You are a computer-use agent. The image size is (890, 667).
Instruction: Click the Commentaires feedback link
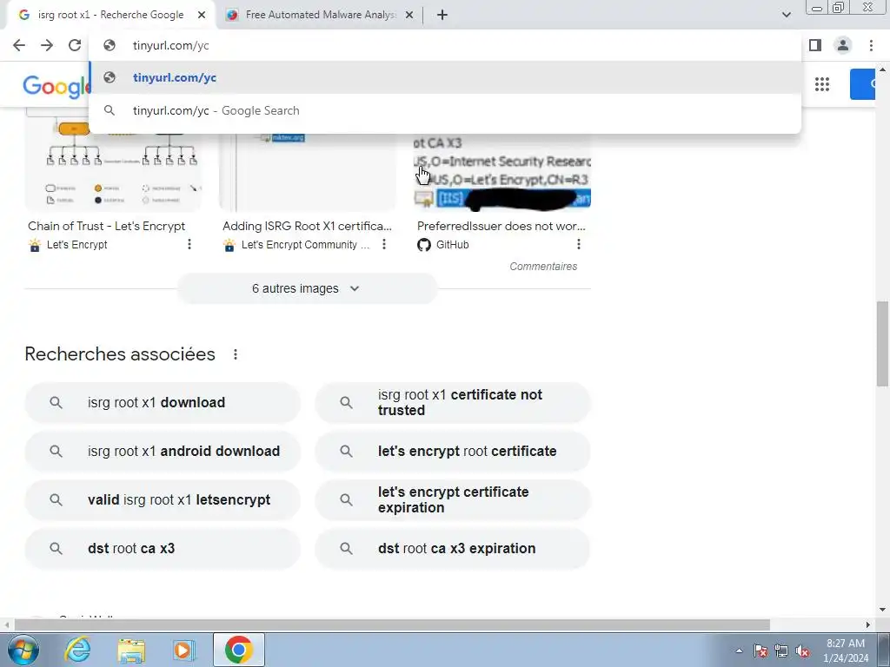click(x=543, y=267)
